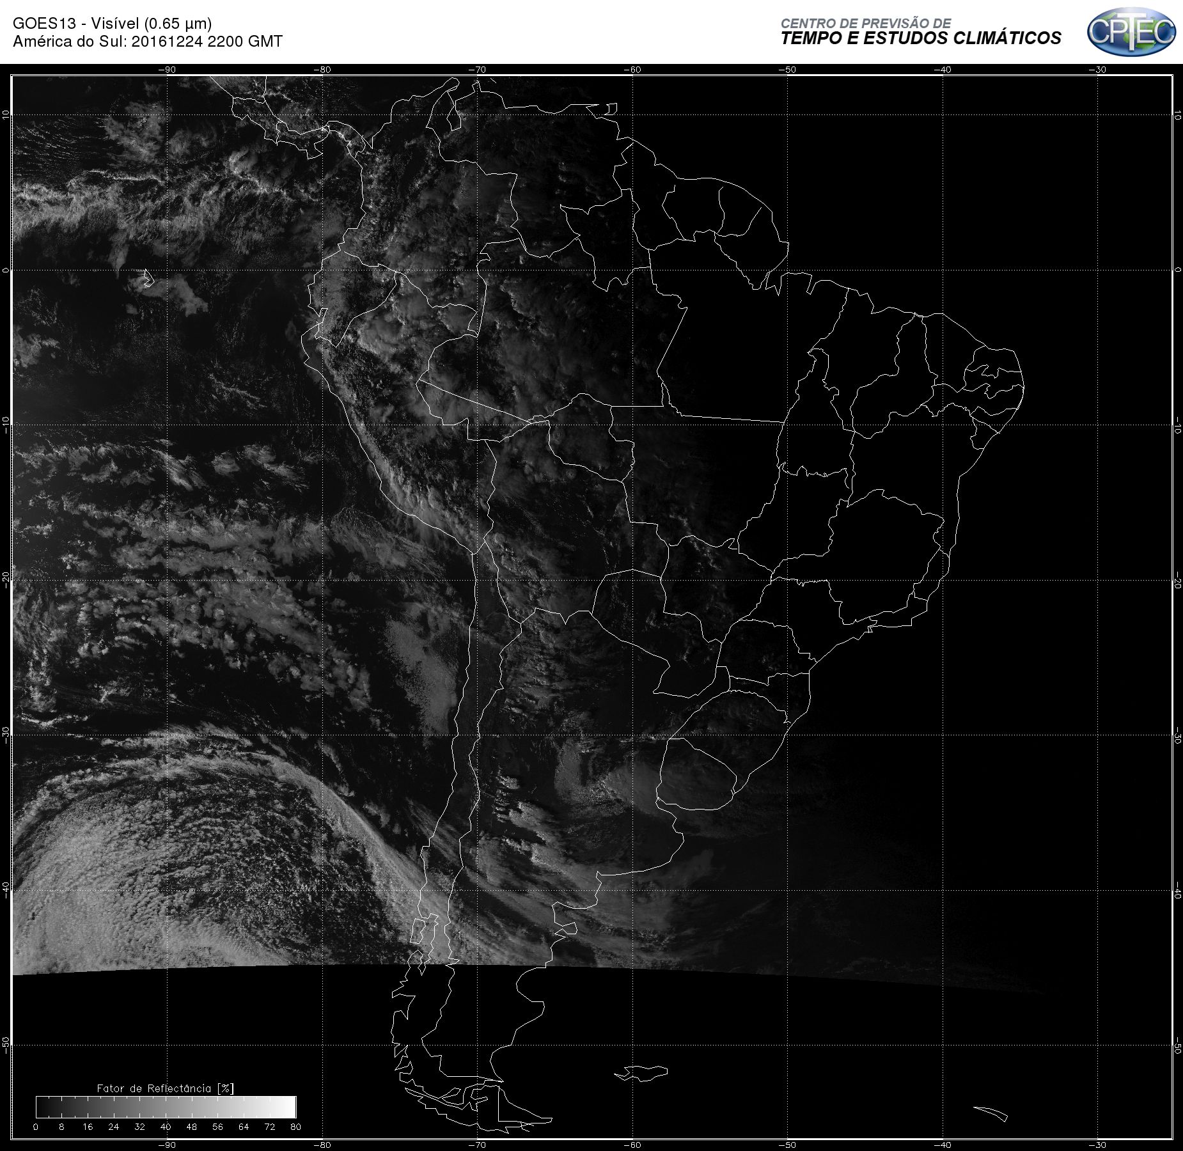This screenshot has width=1183, height=1151.
Task: Click the 'TEMPO E ESTUDOS CLIMÁTICOS' heading
Action: point(921,38)
